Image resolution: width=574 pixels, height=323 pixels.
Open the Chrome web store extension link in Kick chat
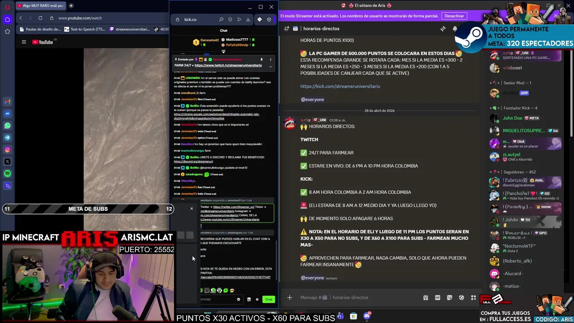217,116
